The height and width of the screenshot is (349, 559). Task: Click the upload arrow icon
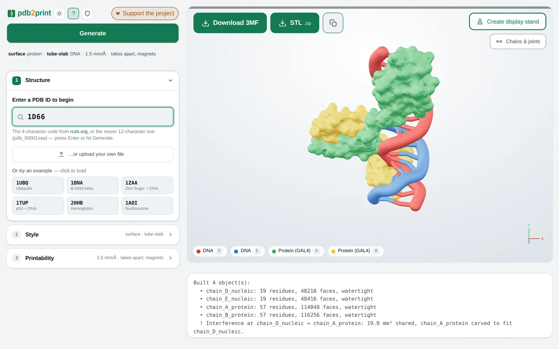point(61,154)
